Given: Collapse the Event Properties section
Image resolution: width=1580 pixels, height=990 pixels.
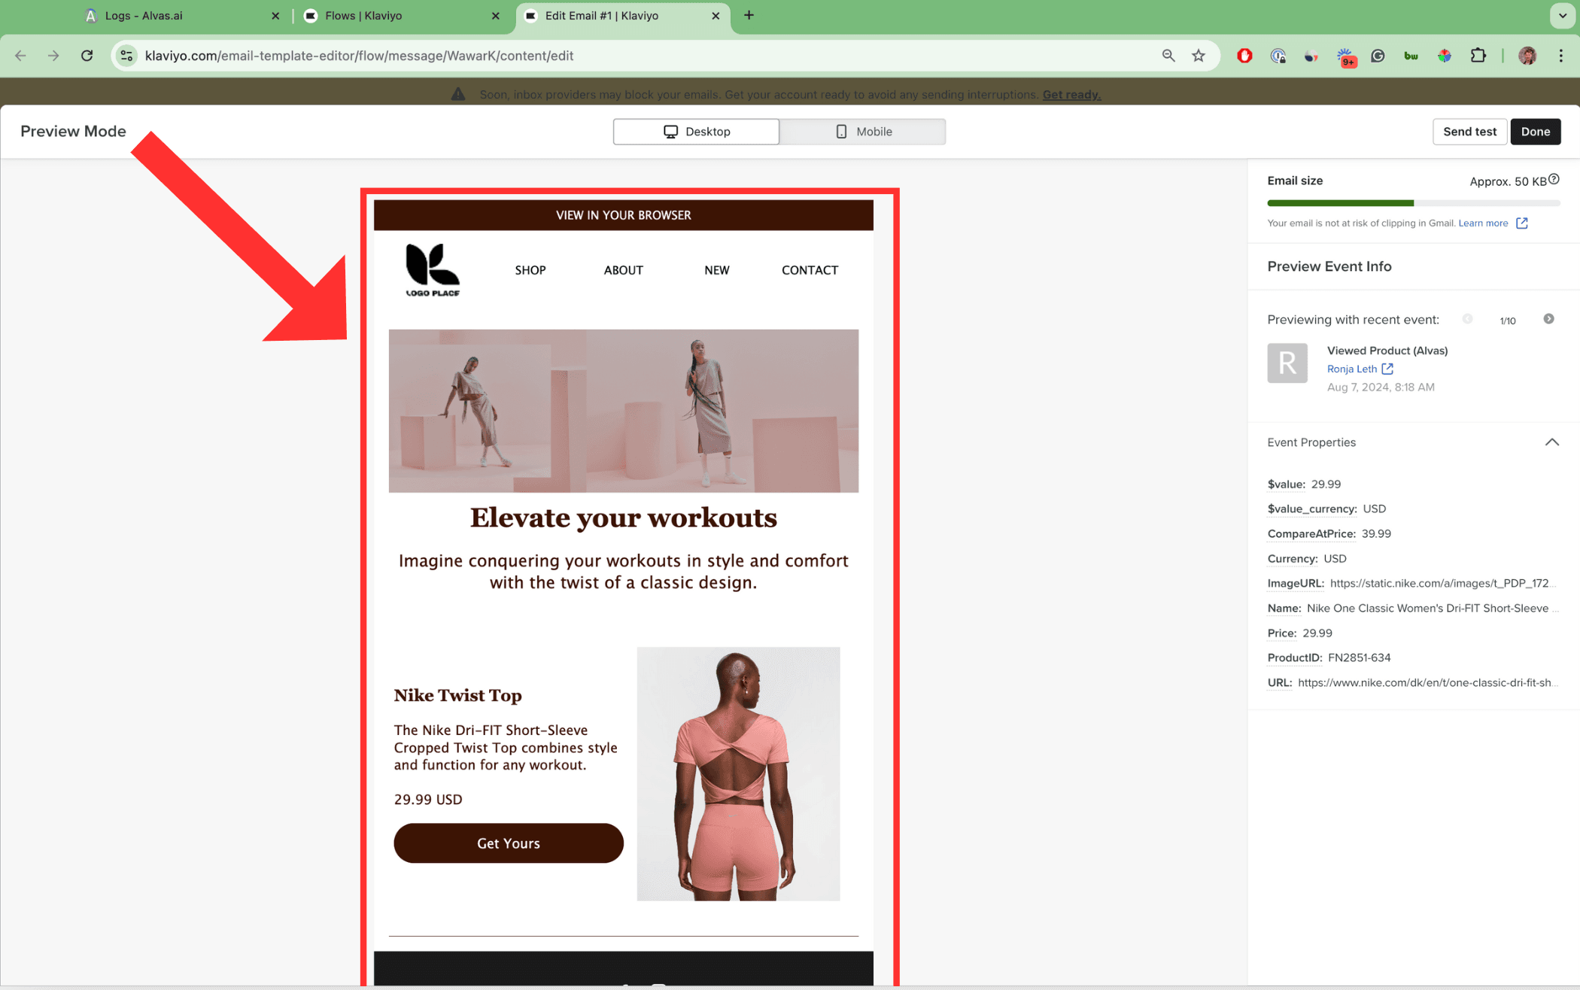Looking at the screenshot, I should click(x=1551, y=442).
